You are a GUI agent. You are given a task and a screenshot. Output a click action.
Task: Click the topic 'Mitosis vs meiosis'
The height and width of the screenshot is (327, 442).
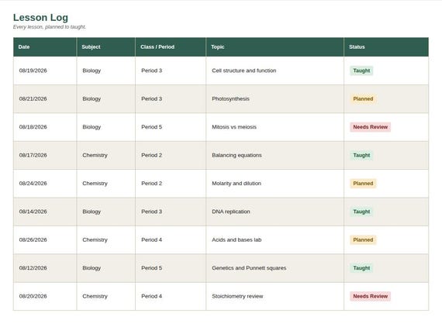(x=234, y=127)
